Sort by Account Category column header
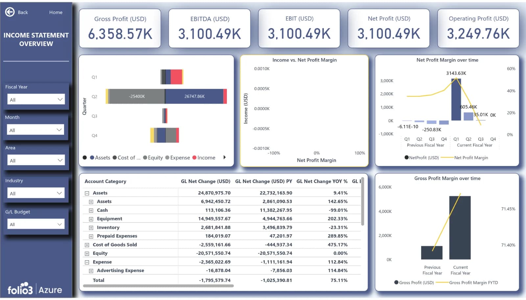Image resolution: width=526 pixels, height=300 pixels. click(106, 181)
